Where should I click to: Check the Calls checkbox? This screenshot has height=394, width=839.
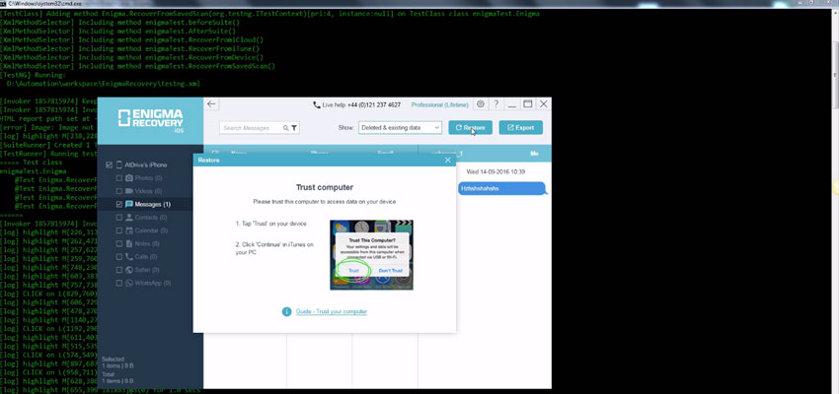point(118,257)
